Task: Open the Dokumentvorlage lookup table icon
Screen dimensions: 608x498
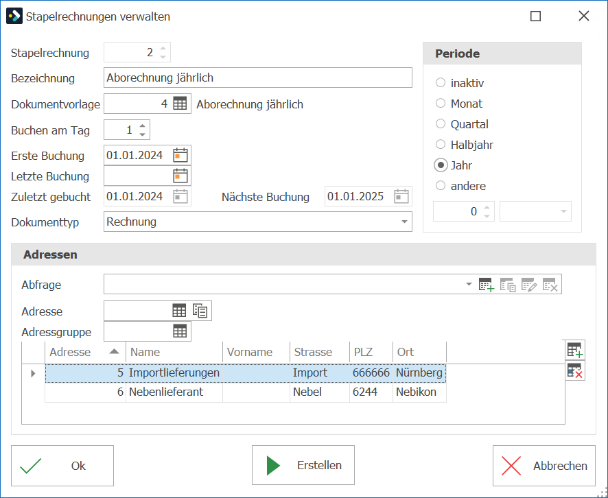Action: (180, 104)
